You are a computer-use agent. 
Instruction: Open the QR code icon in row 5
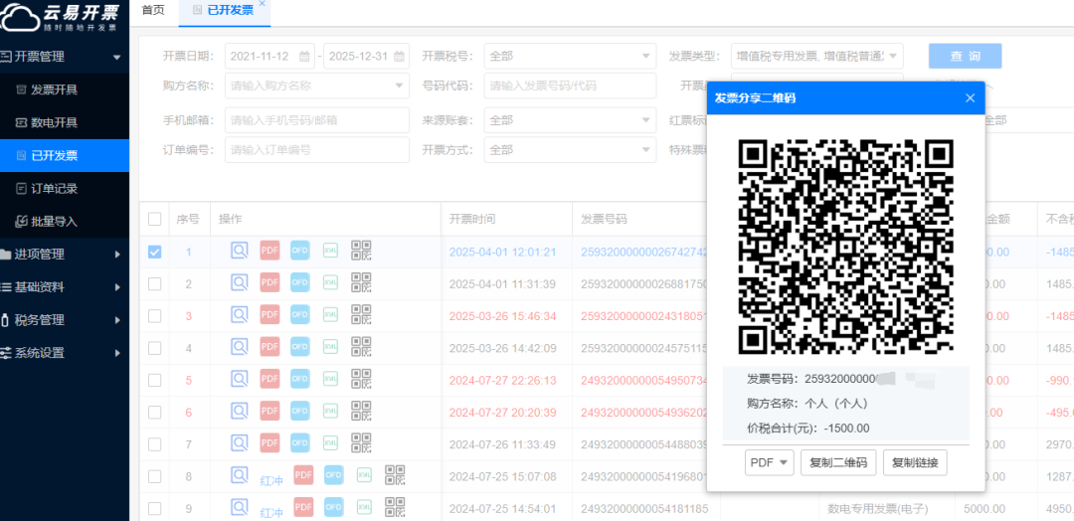pos(361,380)
